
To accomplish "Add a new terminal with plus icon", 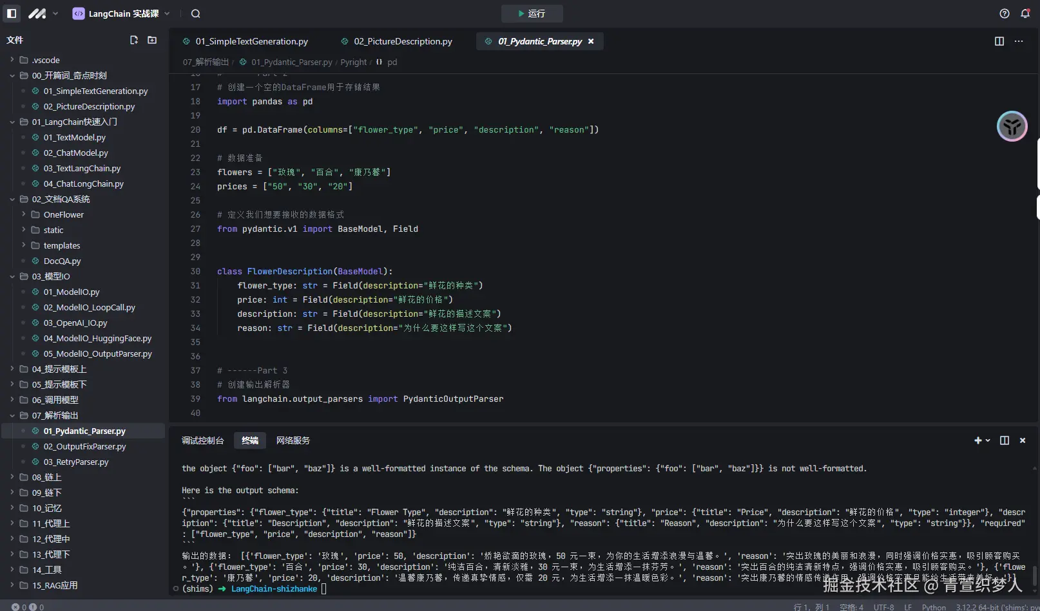I will tap(978, 440).
